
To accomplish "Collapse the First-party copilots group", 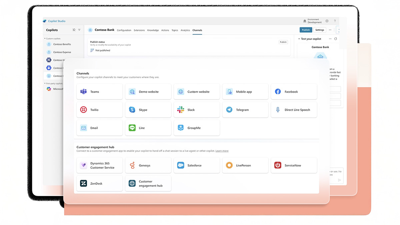I will click(45, 83).
